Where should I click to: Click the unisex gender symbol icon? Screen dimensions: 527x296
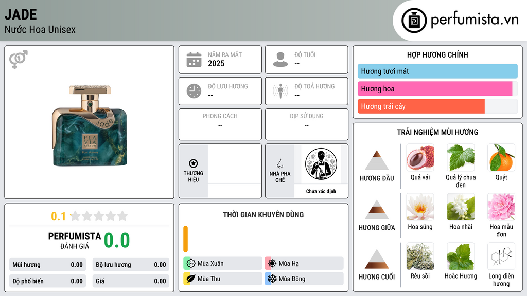(x=19, y=60)
